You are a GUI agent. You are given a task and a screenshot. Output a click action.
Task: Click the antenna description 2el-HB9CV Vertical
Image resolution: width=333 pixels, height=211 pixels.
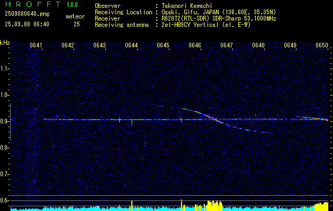pyautogui.click(x=190, y=25)
